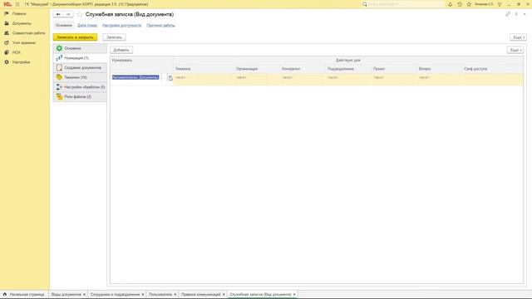Open the history clock icon

pos(460,4)
